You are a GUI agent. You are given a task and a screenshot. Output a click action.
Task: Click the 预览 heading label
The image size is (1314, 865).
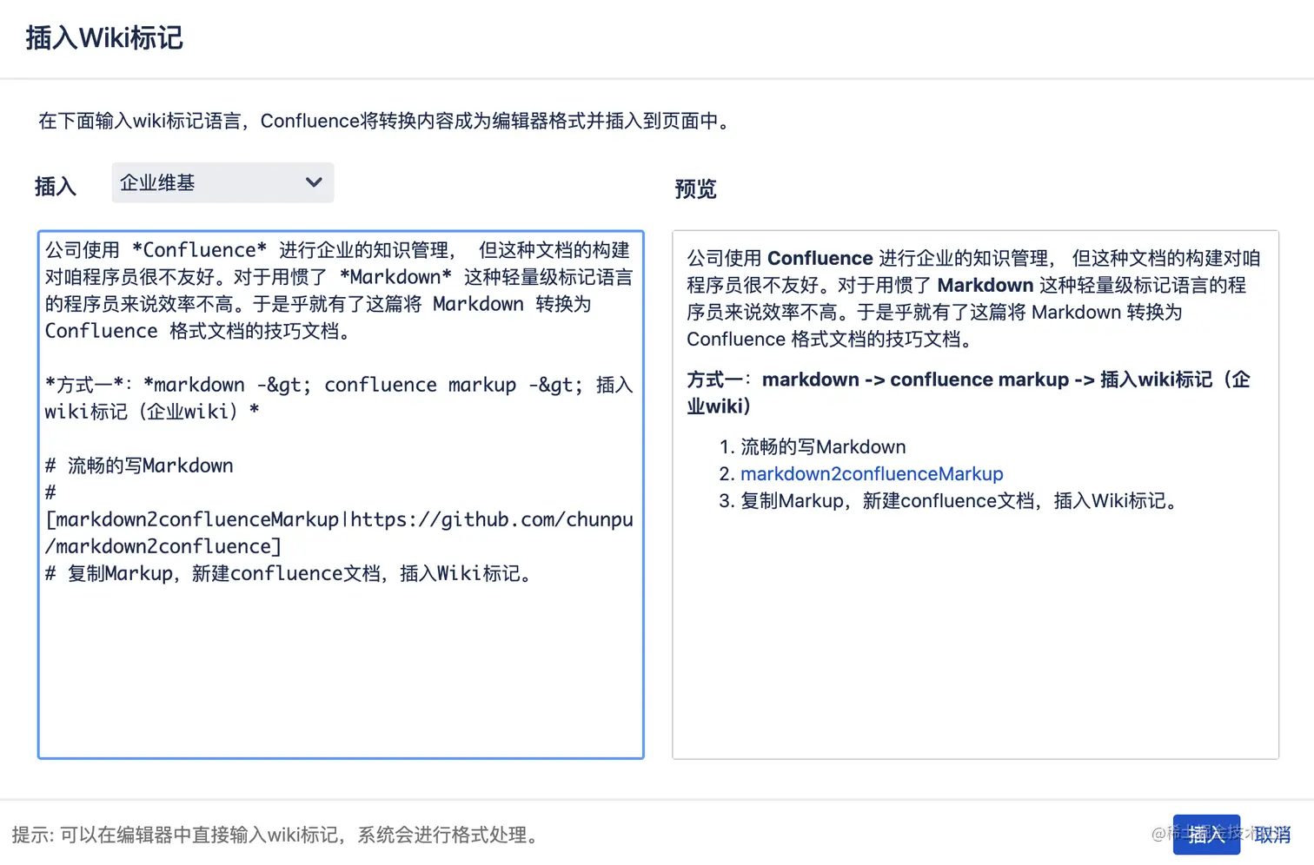tap(695, 188)
